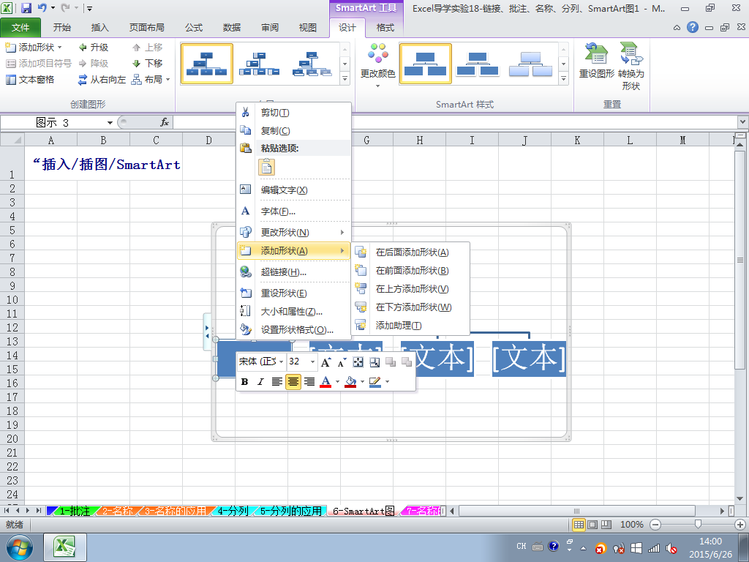Choose the paste option clipboard icon
This screenshot has width=749, height=562.
coord(266,167)
